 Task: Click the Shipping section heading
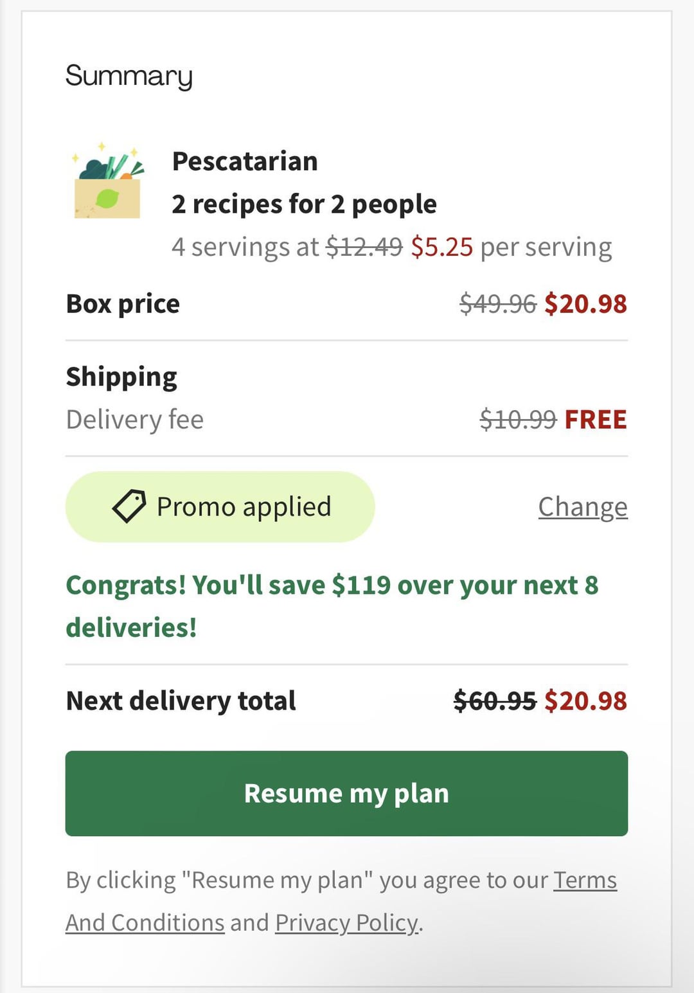coord(121,377)
